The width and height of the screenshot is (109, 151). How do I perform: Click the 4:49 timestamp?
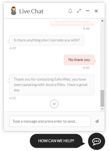[13, 48]
